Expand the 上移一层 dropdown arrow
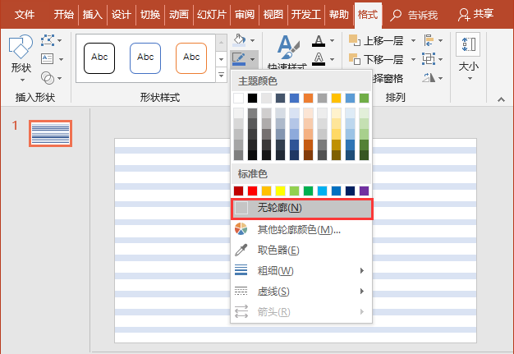Viewport: 514px width, 354px height. [x=413, y=40]
